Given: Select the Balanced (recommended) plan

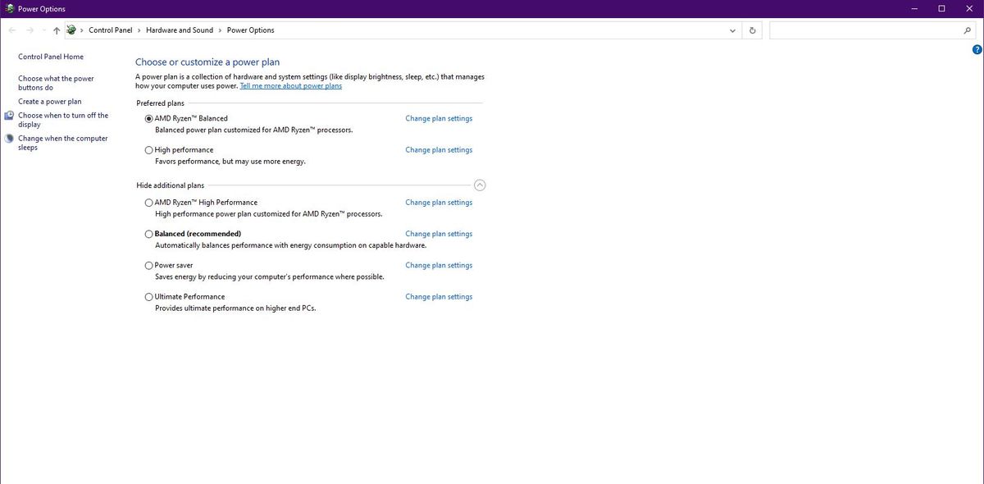Looking at the screenshot, I should coord(148,233).
